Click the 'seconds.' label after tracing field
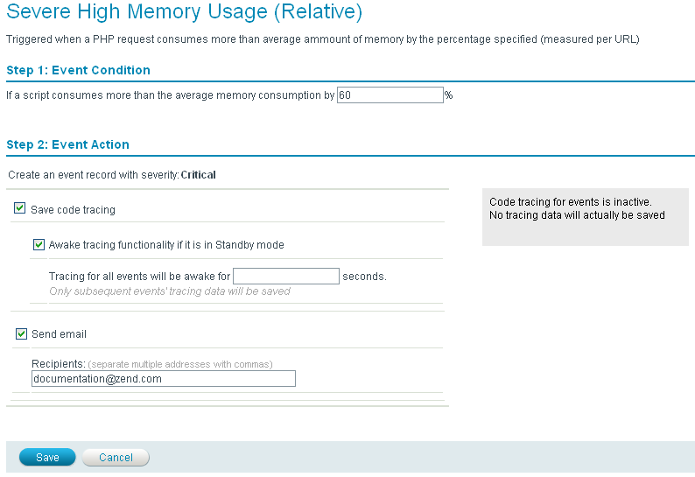Image resolution: width=695 pixels, height=477 pixels. pyautogui.click(x=364, y=277)
